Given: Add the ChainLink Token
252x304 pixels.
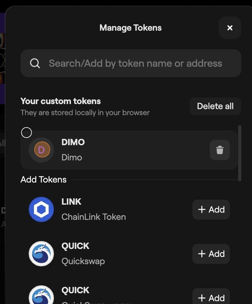Looking at the screenshot, I should (x=211, y=209).
